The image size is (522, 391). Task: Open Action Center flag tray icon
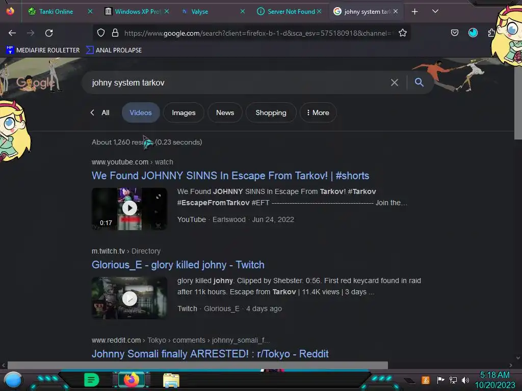coord(440,380)
